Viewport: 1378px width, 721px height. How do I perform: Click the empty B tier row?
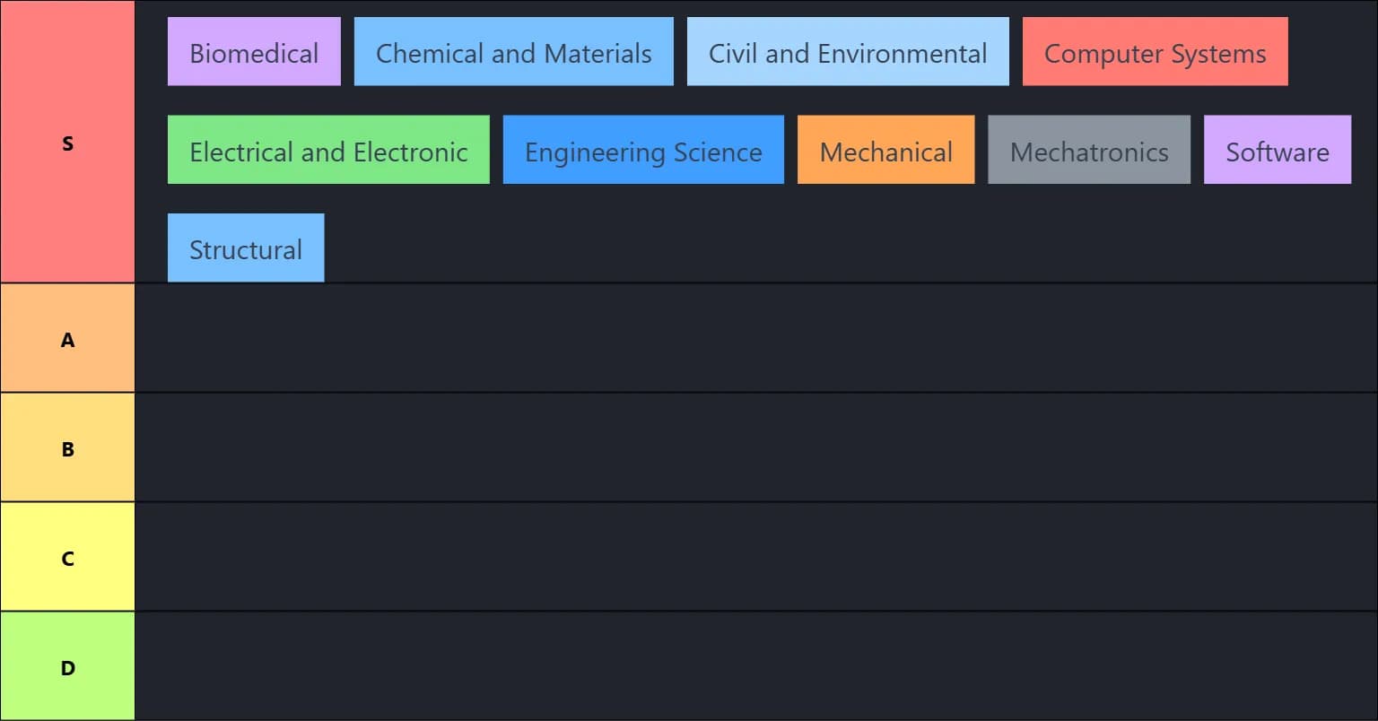coord(755,447)
